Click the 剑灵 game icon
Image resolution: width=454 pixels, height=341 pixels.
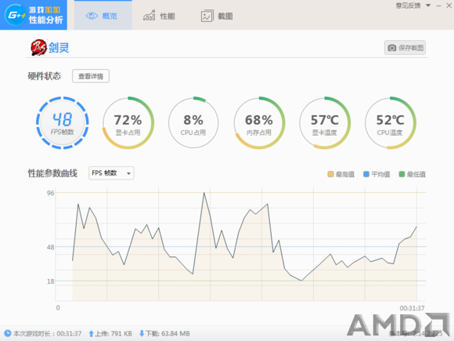(x=39, y=48)
